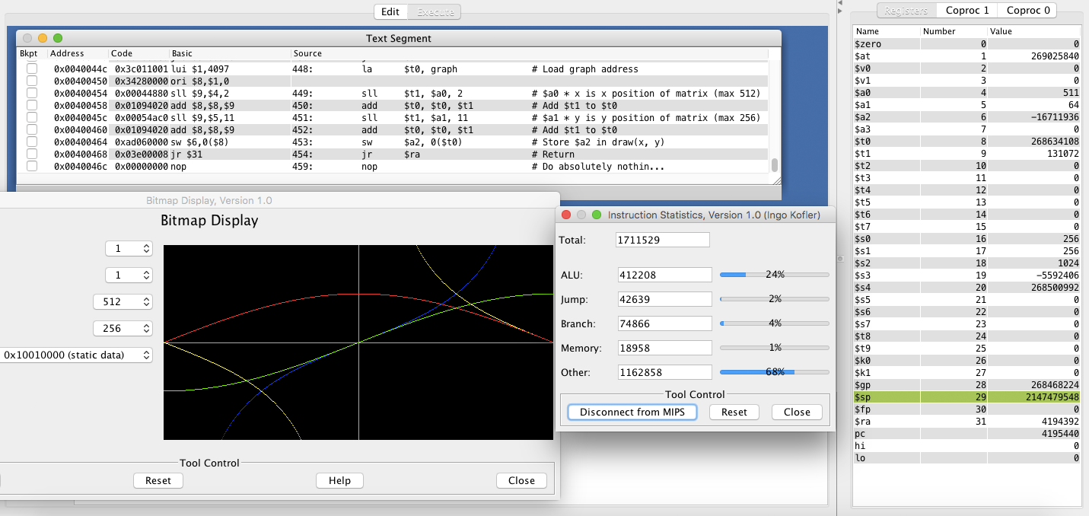Screen dimensions: 1089x516
Task: Expand the 0x10010000 (static data) base address dropdown
Action: tap(76, 355)
